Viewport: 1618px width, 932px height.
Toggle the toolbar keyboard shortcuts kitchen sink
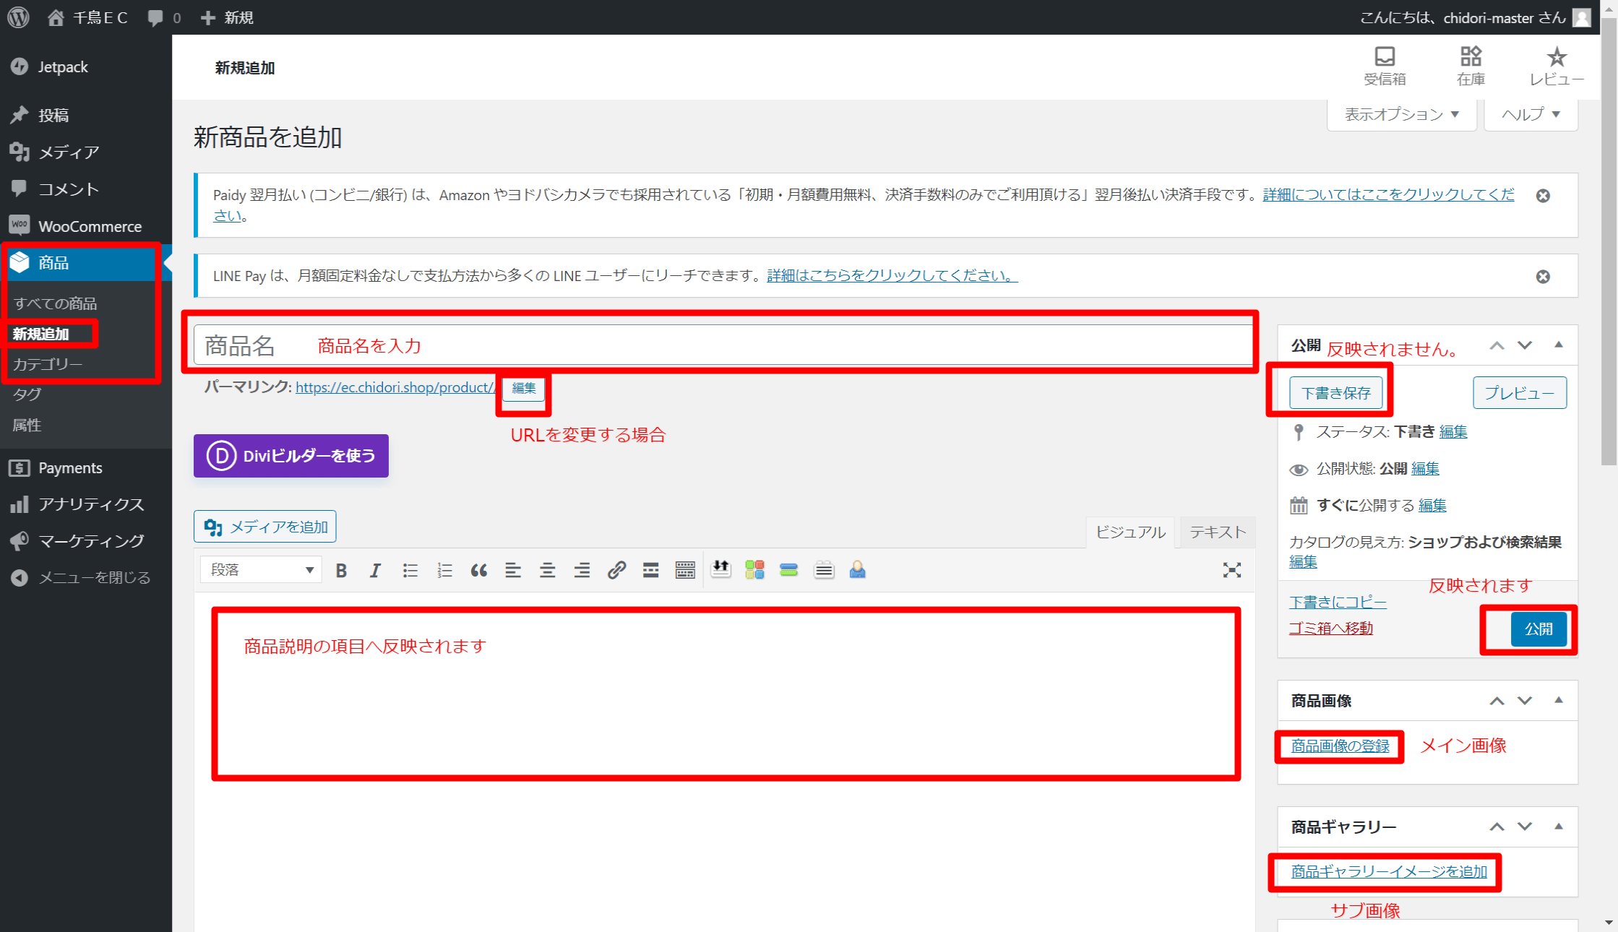tap(684, 569)
